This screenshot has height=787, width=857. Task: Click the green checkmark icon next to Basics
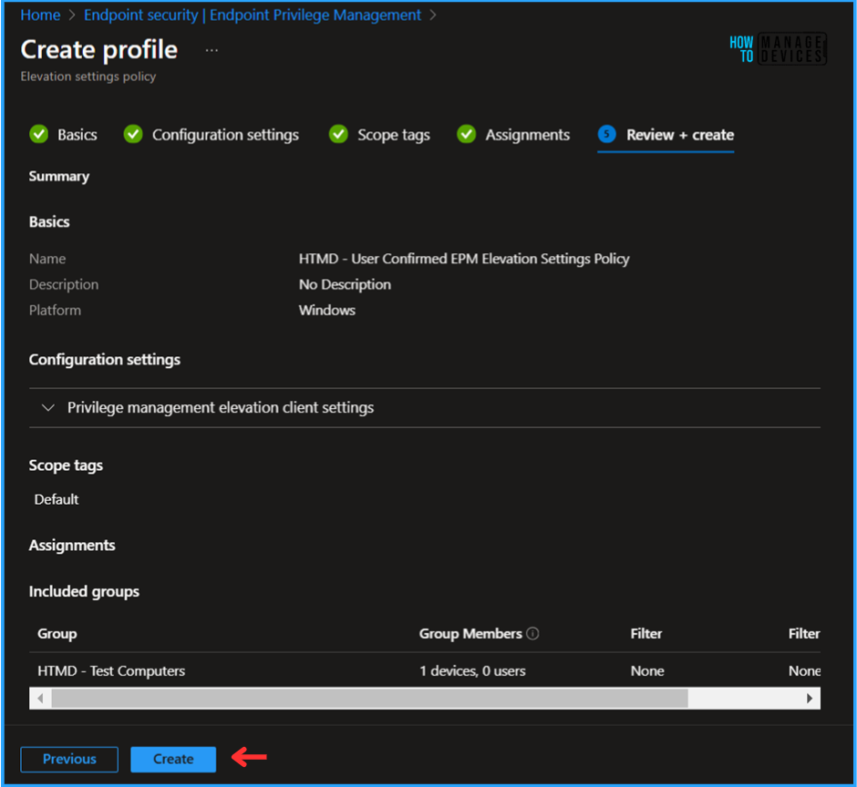tap(39, 134)
